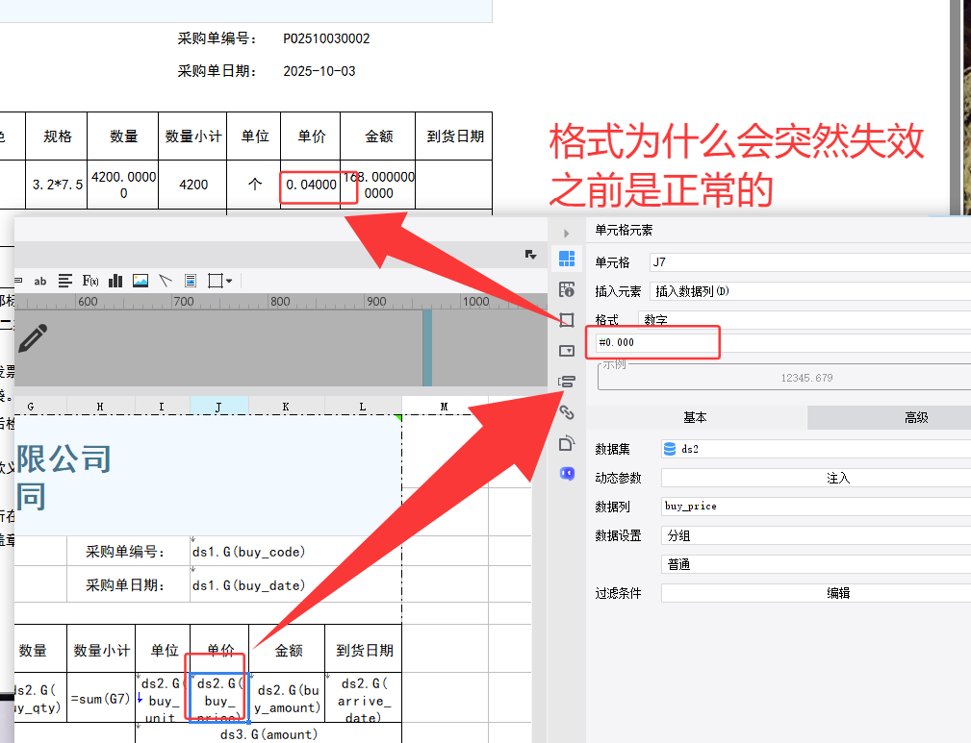Insert a chart using the bar chart icon
Viewport: 971px width, 743px height.
(x=115, y=281)
